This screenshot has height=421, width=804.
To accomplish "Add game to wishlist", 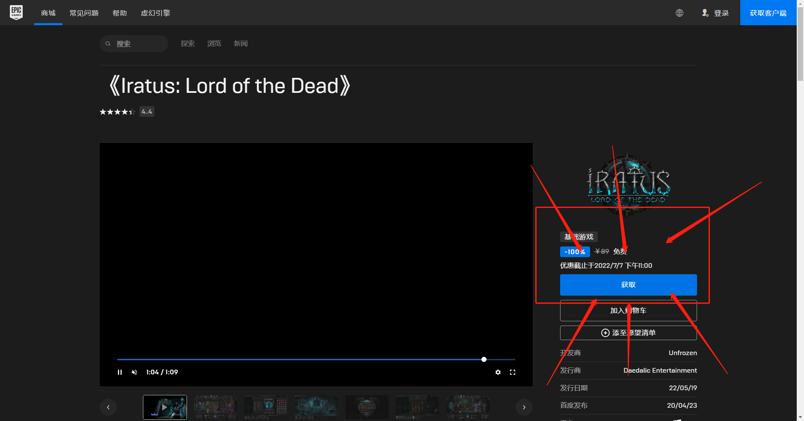I will (x=628, y=333).
